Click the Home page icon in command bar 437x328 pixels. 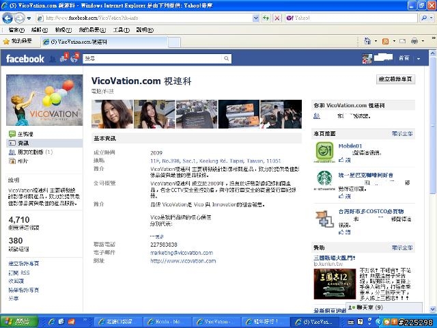point(367,41)
